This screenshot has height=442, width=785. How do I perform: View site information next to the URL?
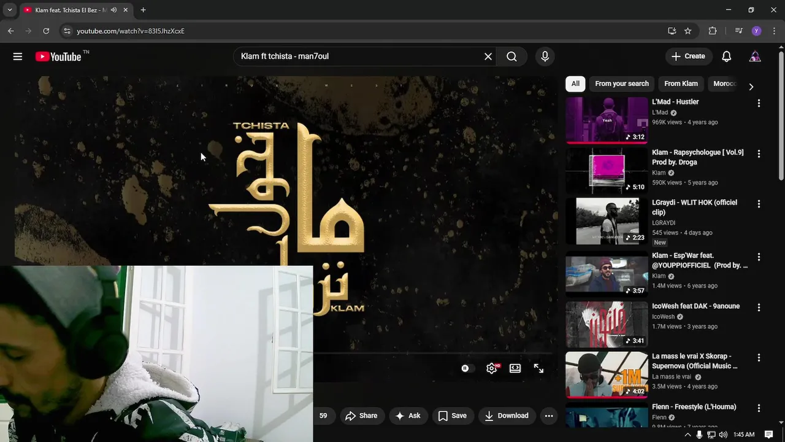click(67, 31)
